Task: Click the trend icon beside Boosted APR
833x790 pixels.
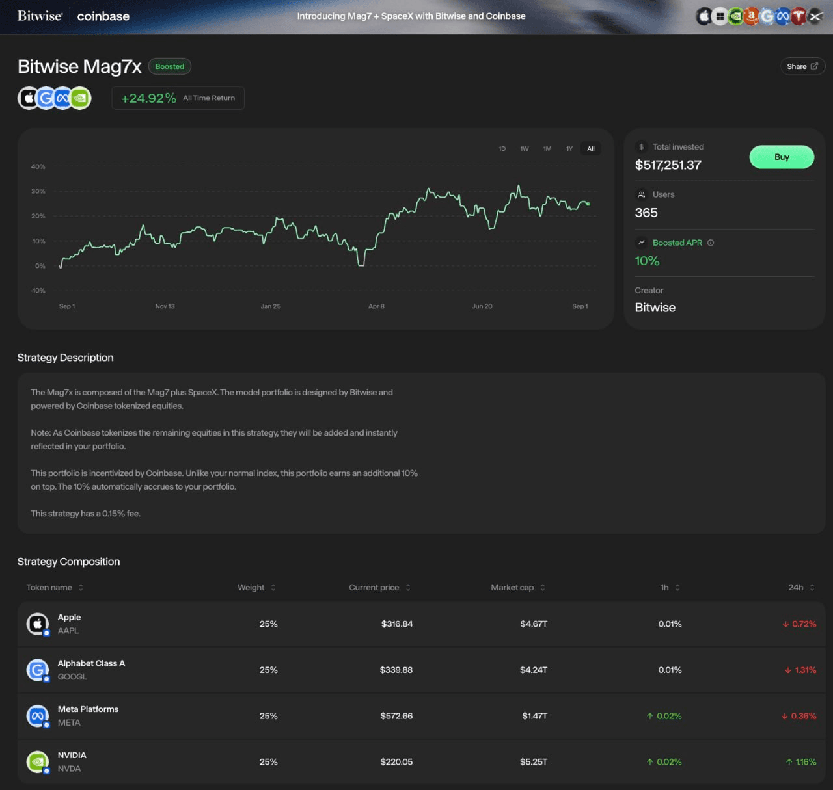Action: point(642,243)
